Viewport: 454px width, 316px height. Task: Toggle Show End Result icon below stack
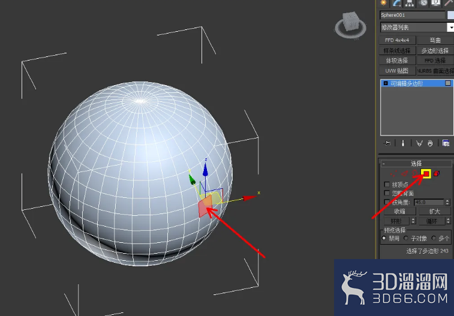click(x=403, y=143)
